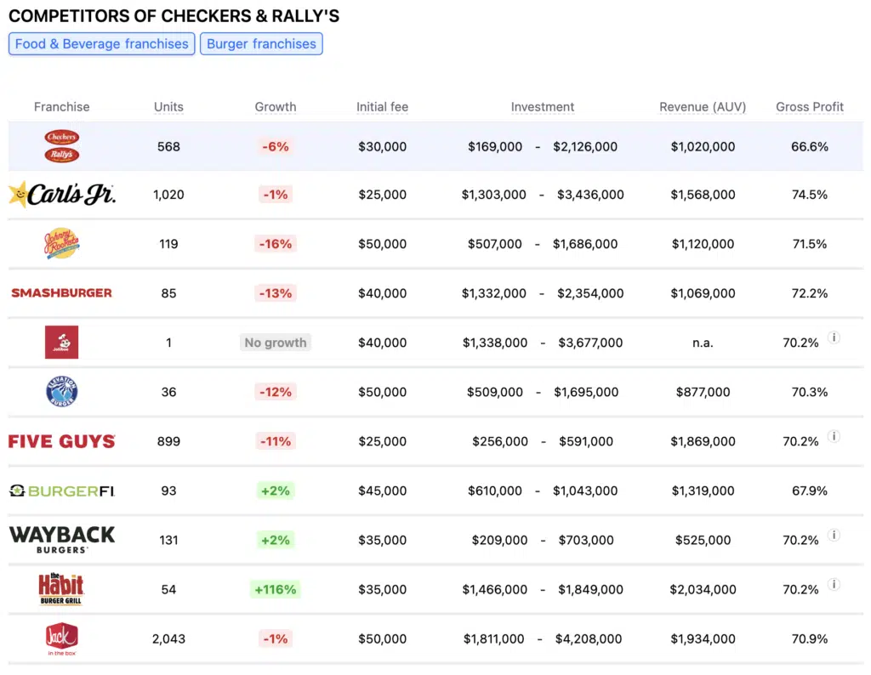Click the info icon in the Wayback Burgers row
This screenshot has width=871, height=675.
(834, 535)
